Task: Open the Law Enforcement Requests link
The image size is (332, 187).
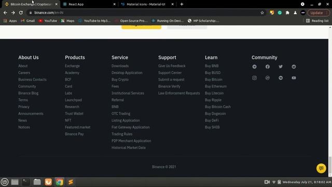Action: pos(179,93)
